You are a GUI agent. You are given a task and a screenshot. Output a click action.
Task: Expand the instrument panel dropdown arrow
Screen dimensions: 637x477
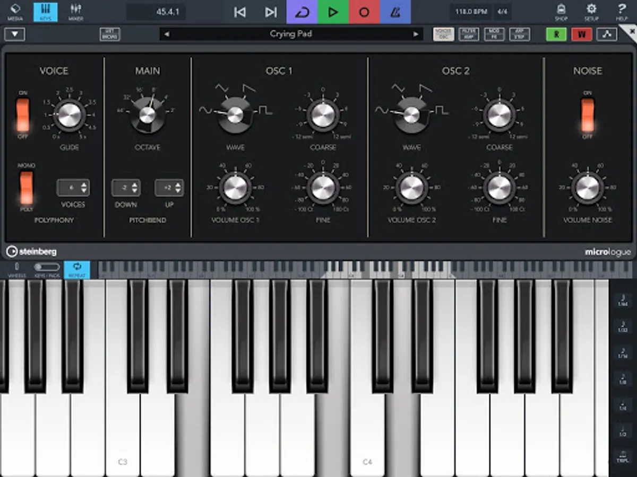[14, 34]
